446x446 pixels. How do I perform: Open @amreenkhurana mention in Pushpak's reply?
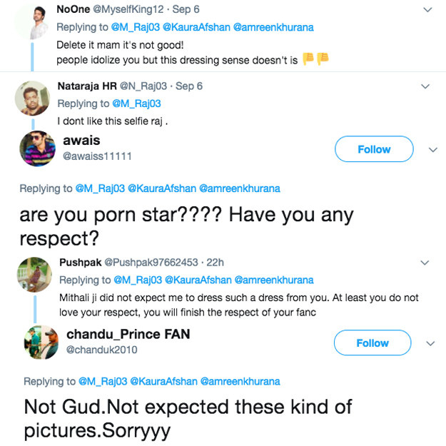(x=274, y=280)
